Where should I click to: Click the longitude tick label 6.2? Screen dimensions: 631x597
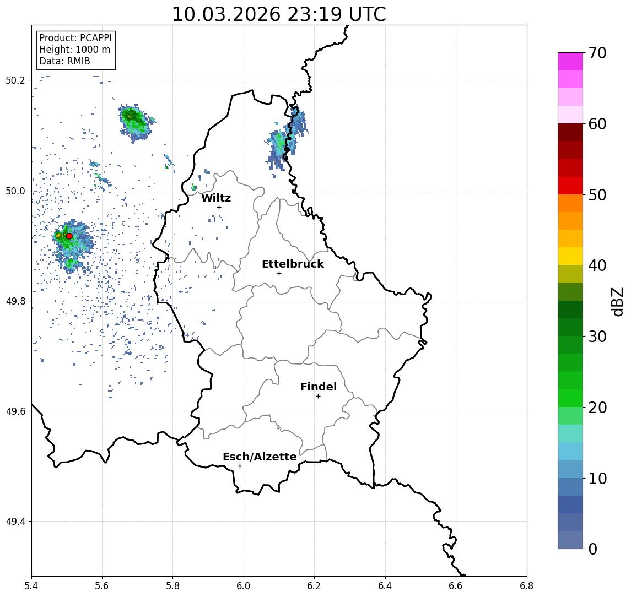point(314,586)
